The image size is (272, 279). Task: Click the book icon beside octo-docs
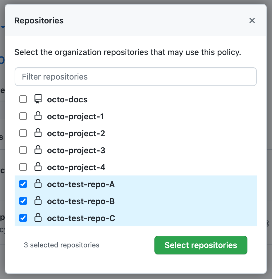(38, 99)
